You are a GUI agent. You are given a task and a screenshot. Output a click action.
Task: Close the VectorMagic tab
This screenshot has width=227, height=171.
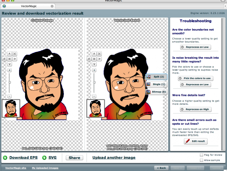[x=52, y=6]
